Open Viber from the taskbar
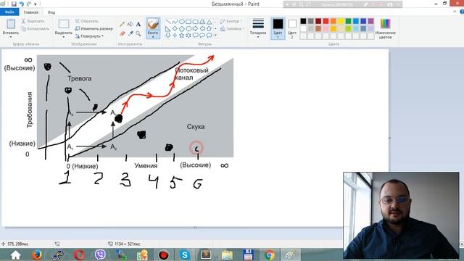Viewport: 464px width, 261px height. coord(100,254)
